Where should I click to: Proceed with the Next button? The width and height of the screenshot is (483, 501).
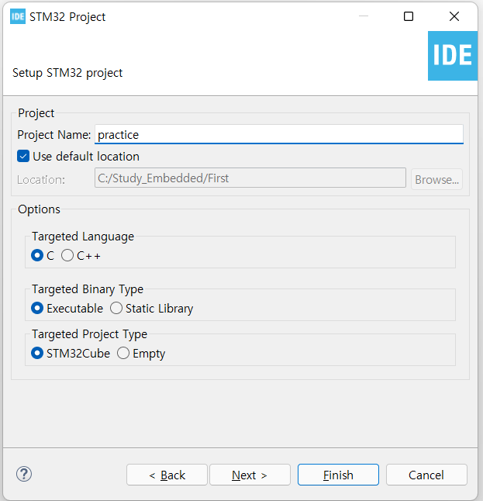pos(250,475)
